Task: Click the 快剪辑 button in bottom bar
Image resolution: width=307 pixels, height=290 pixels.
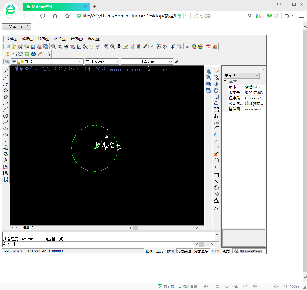Action: pyautogui.click(x=166, y=287)
